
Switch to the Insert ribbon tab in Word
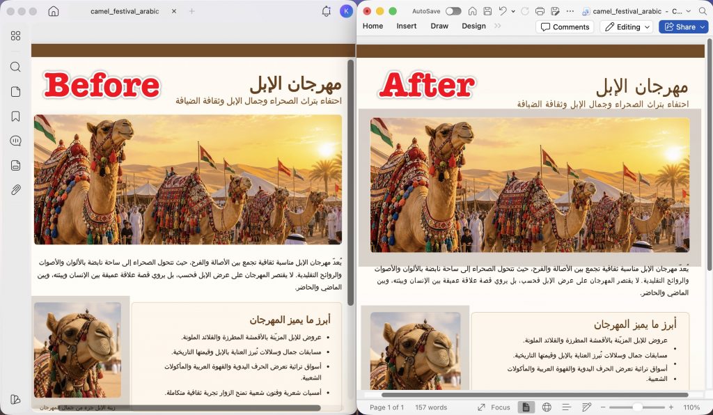(x=407, y=26)
